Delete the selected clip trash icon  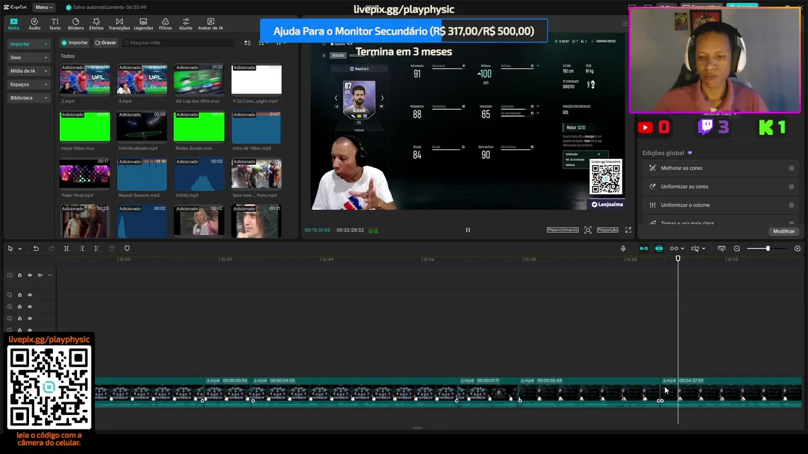[x=112, y=248]
